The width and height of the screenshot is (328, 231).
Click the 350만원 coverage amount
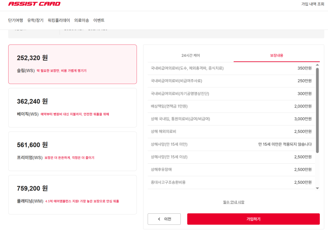[305, 68]
